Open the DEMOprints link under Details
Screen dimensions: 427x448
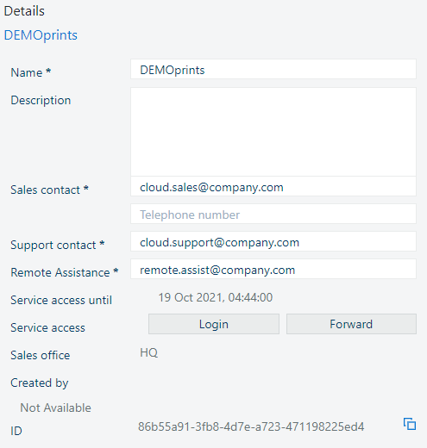click(x=41, y=35)
